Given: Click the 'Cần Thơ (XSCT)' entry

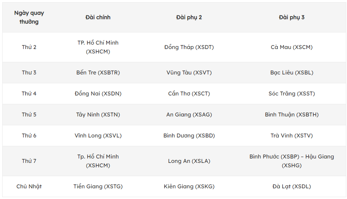Looking at the screenshot, I should [x=189, y=94].
